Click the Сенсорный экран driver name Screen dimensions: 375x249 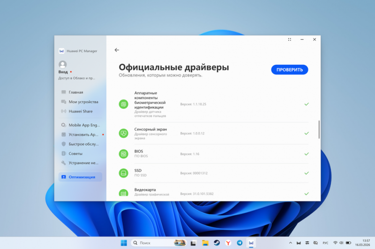point(150,129)
